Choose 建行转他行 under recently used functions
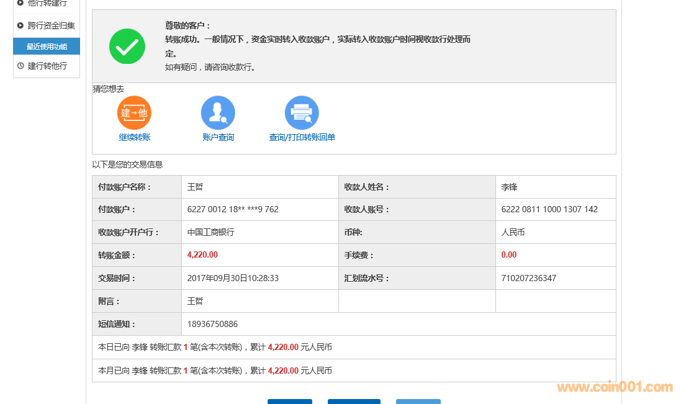 click(47, 66)
